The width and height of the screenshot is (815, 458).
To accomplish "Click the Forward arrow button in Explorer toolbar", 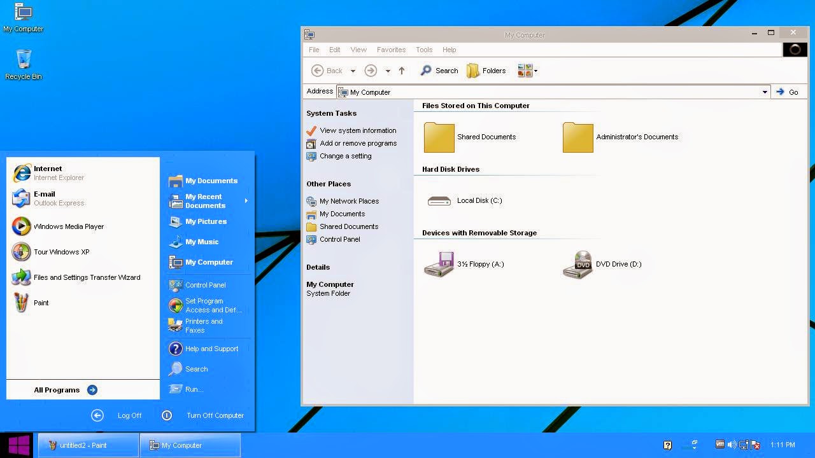I will [x=371, y=71].
